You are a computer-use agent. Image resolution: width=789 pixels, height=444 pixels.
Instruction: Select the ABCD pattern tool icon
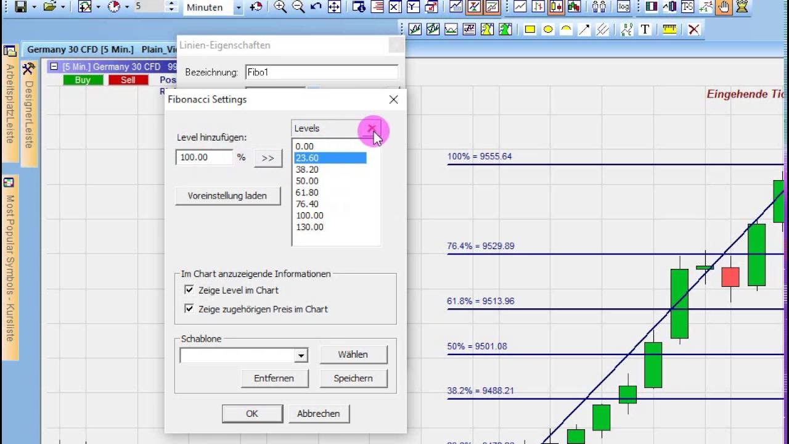[x=627, y=30]
